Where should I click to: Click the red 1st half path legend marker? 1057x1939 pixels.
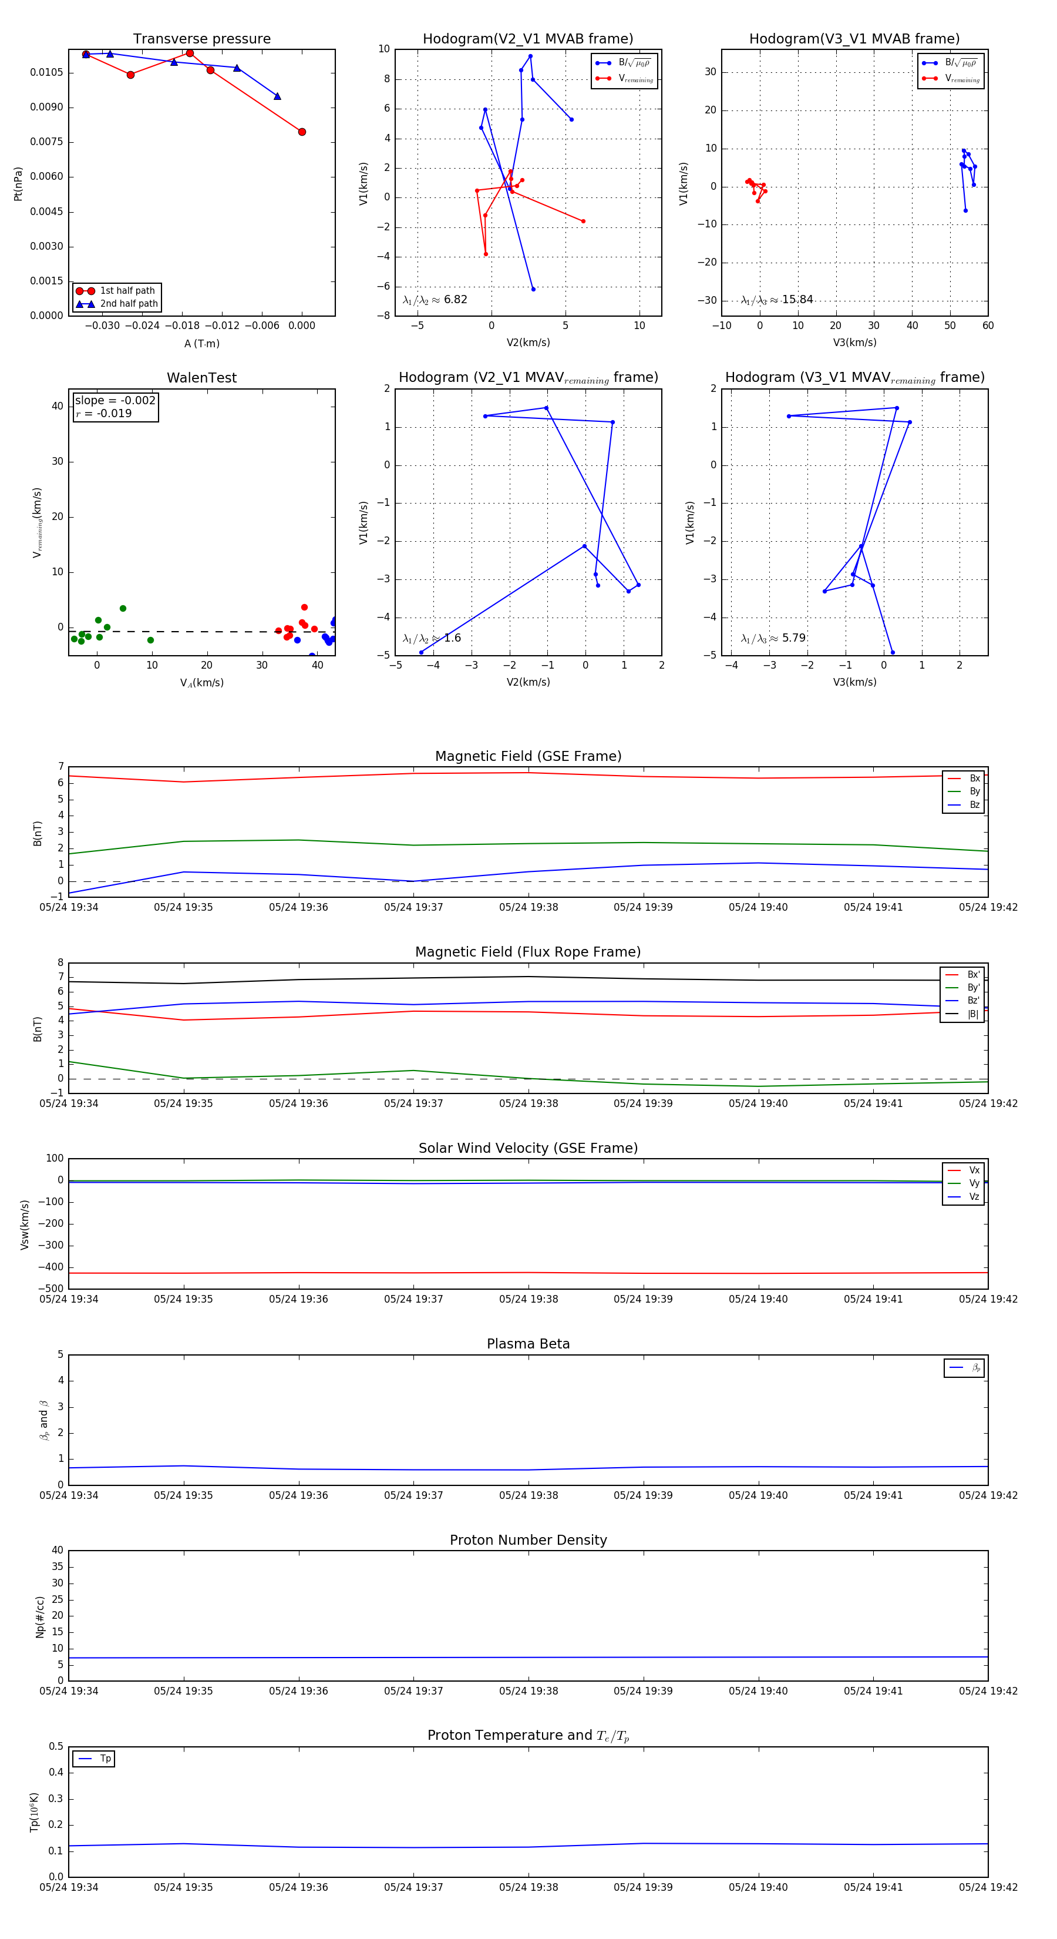click(x=85, y=290)
